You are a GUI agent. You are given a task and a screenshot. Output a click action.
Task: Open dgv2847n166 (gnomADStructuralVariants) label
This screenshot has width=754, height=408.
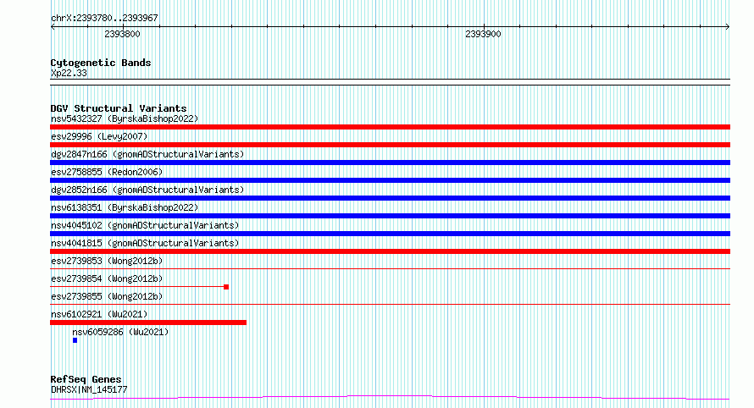[x=147, y=154]
